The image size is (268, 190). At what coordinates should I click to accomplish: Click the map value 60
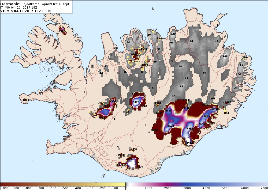tap(129, 42)
